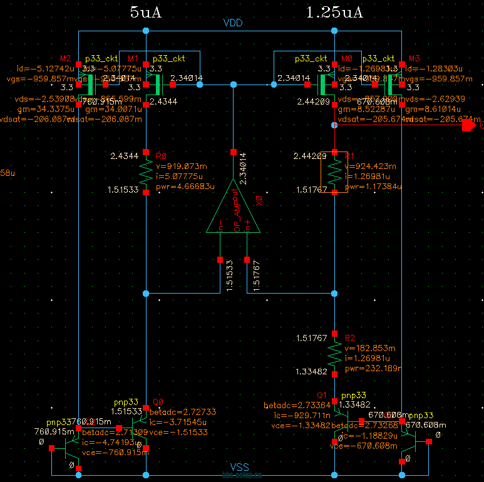Click R2 voltage value v=182.853m
Screen dimensions: 484x482
(x=370, y=349)
